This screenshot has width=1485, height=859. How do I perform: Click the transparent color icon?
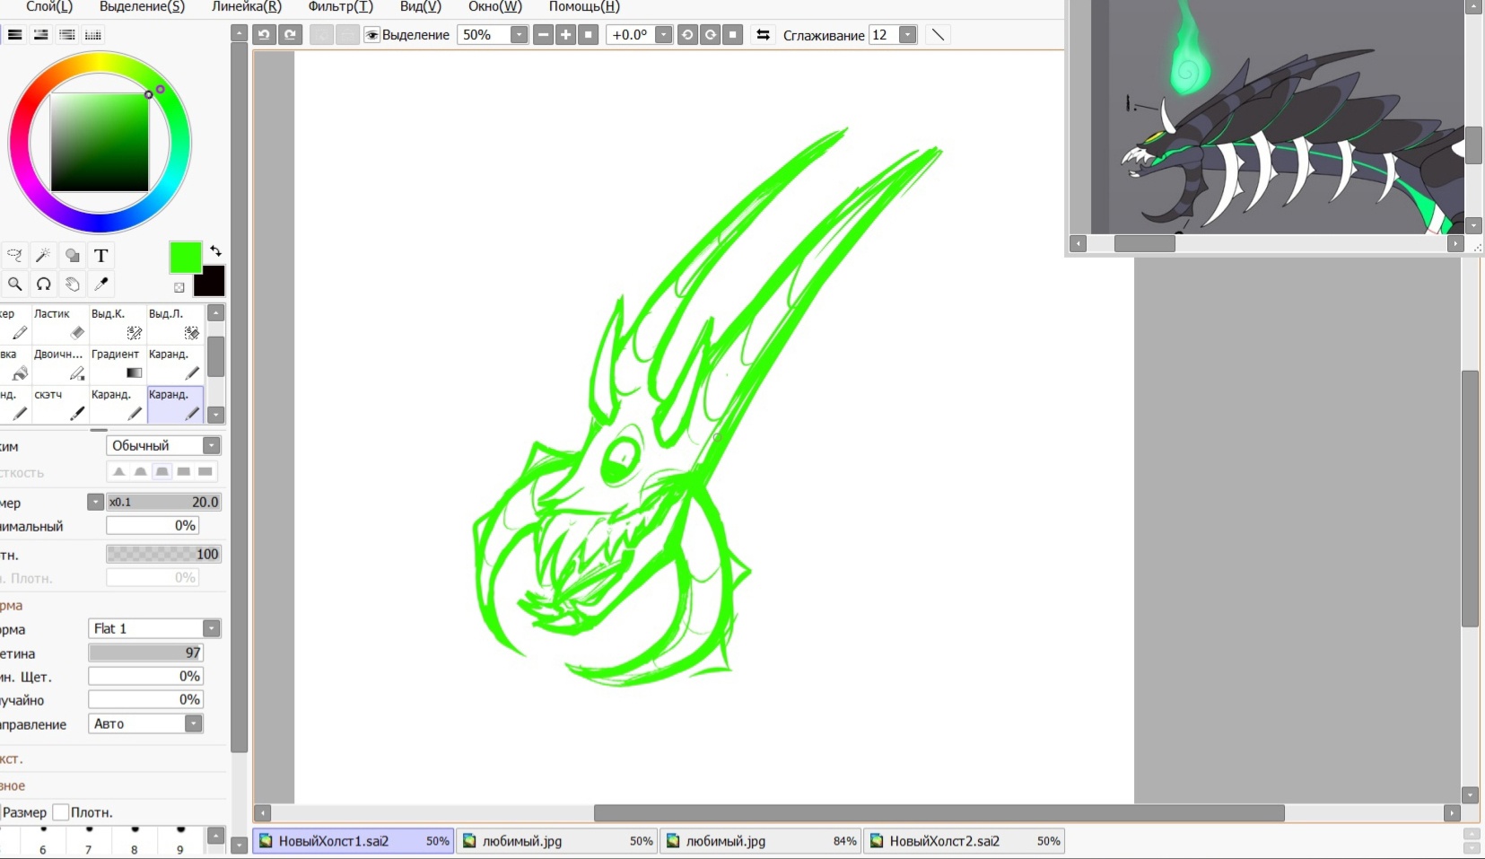(179, 287)
